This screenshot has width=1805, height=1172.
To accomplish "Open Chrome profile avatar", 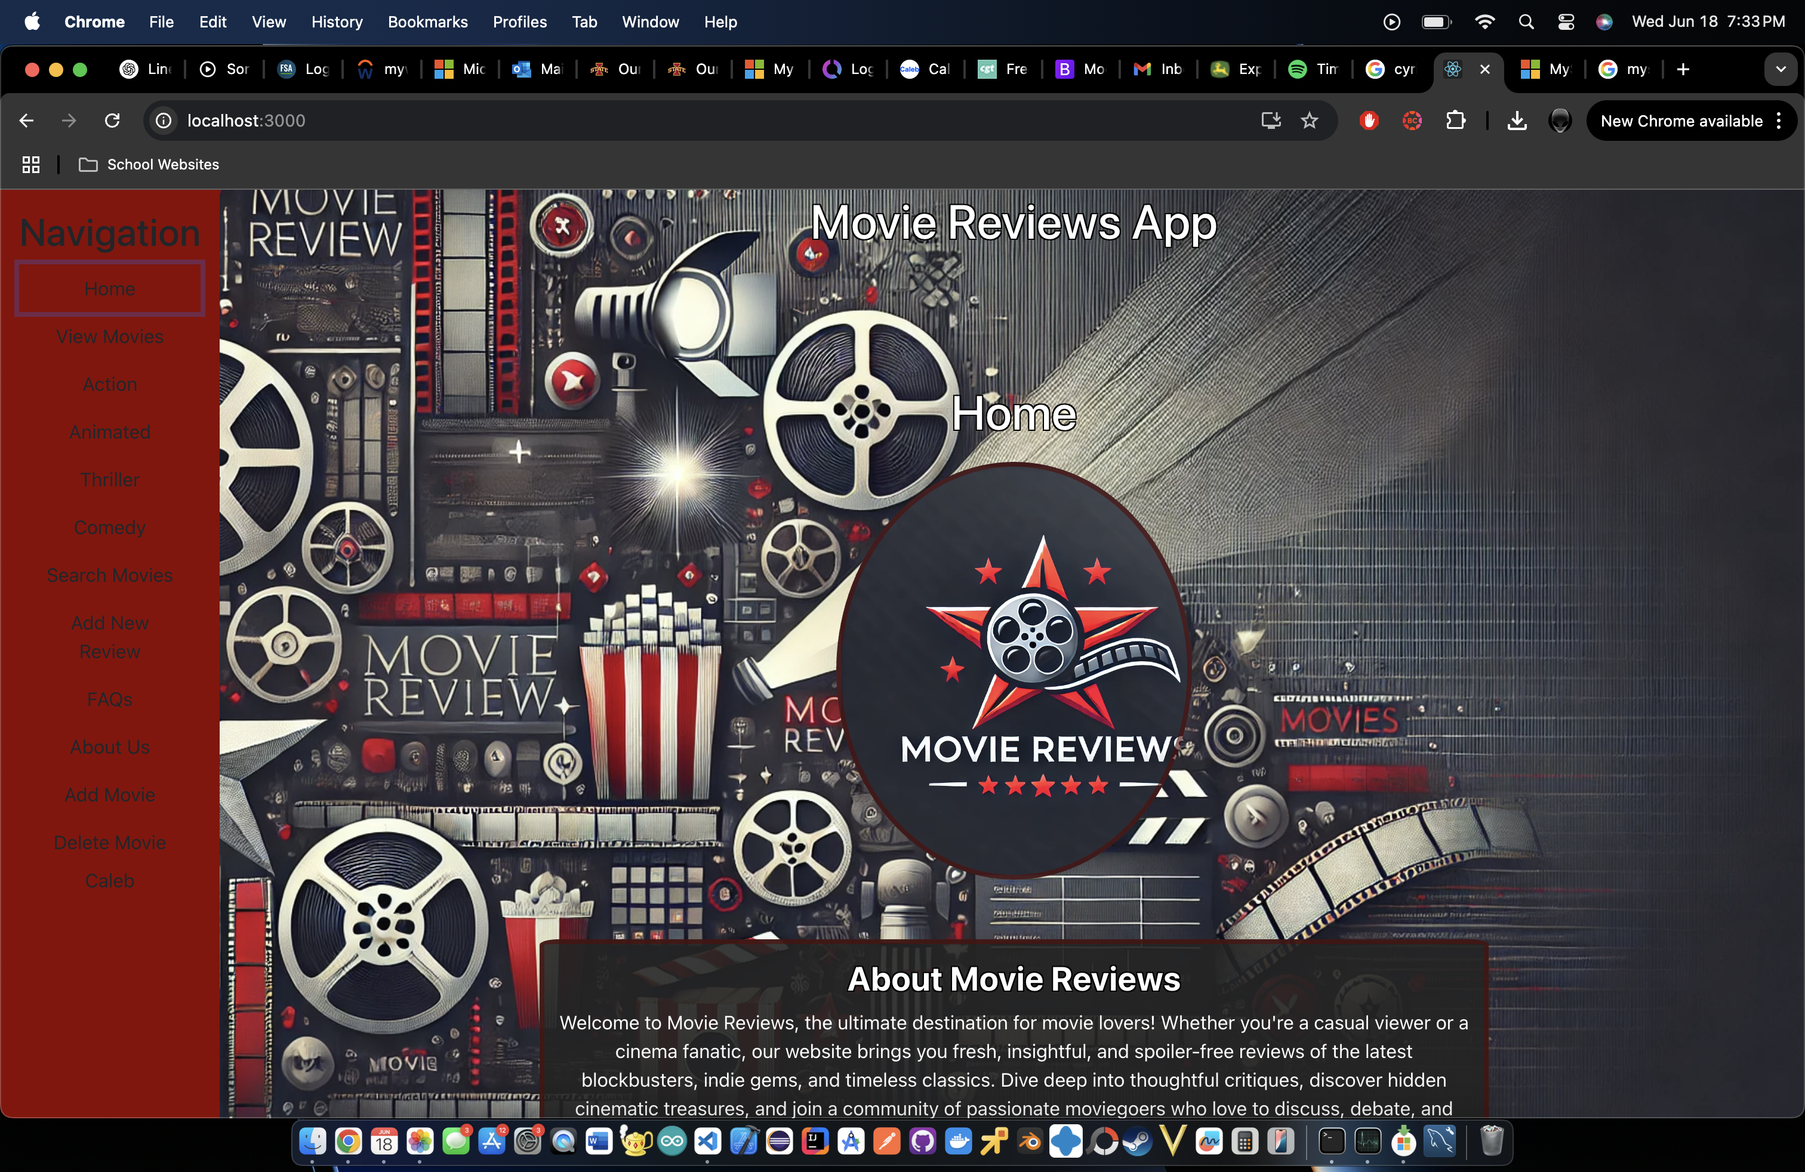I will tap(1559, 121).
